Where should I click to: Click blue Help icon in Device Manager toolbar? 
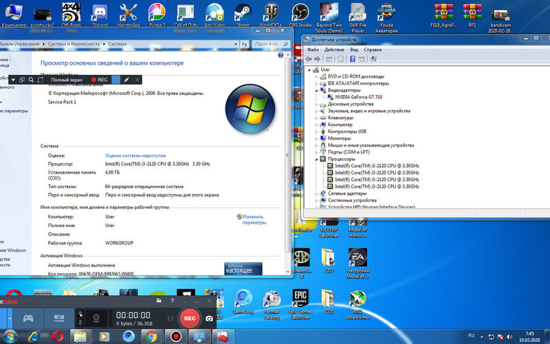353,59
